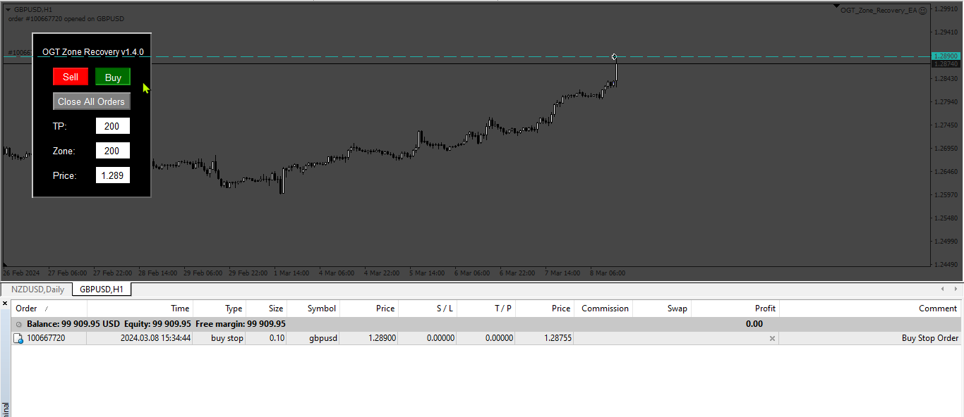Click the black 1.28740 current price label
The image size is (964, 417).
(946, 64)
